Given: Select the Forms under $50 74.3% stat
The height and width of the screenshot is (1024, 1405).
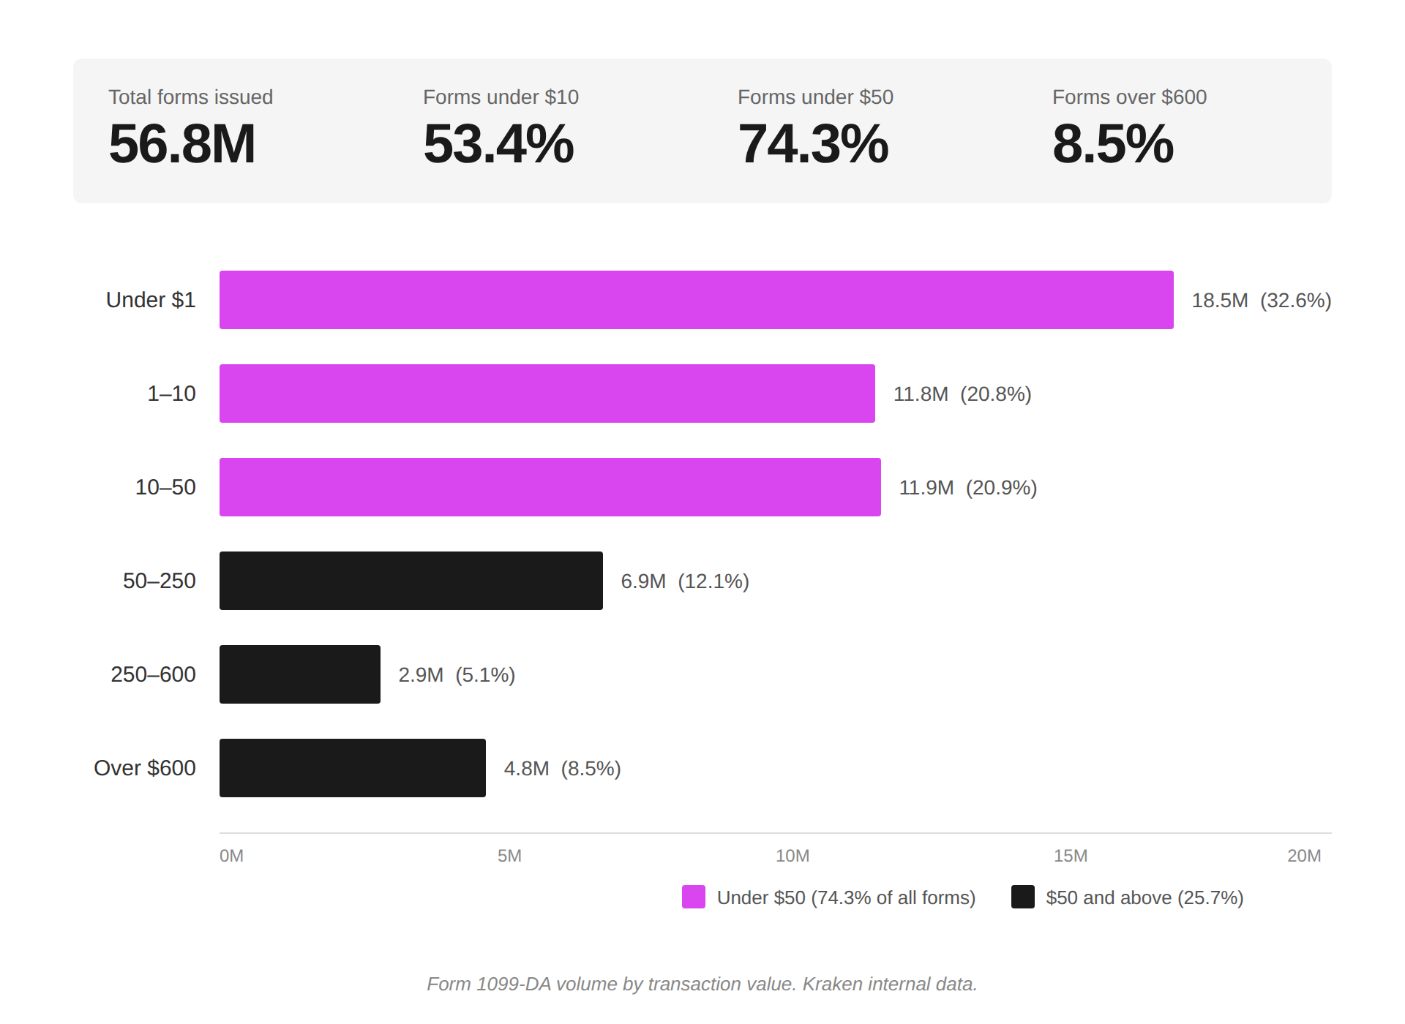Looking at the screenshot, I should tap(813, 143).
